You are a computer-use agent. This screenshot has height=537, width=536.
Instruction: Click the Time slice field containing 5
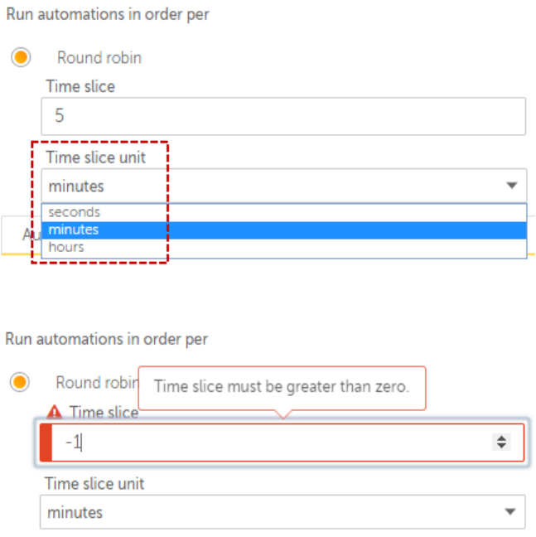click(283, 116)
